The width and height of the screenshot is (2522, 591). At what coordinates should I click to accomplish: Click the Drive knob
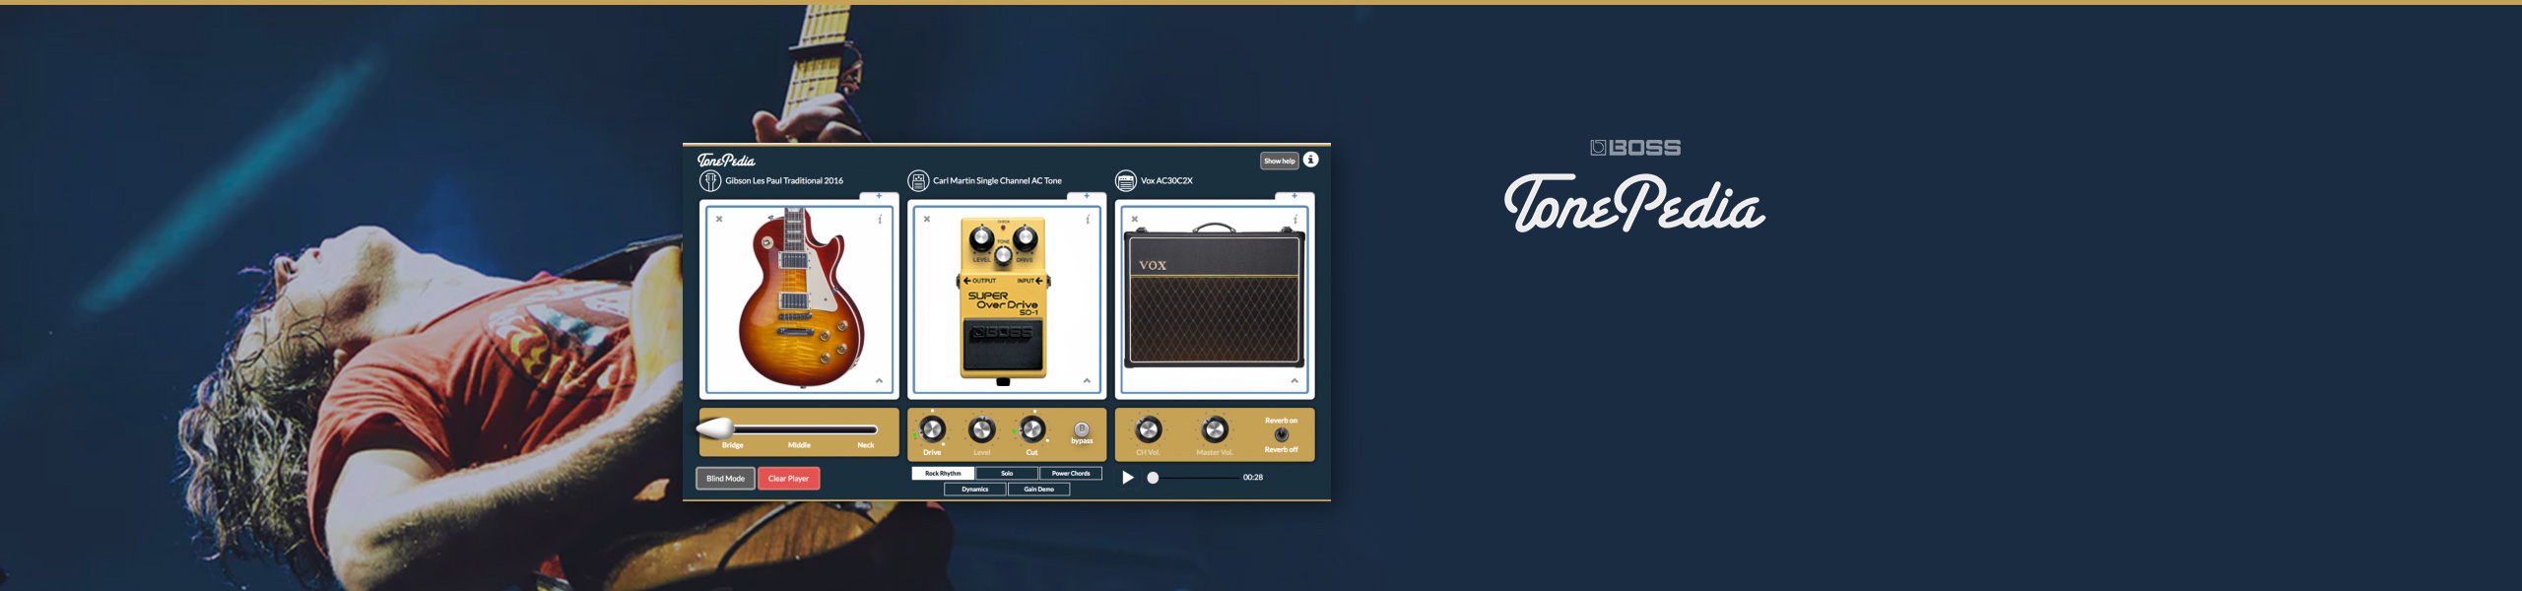[x=932, y=429]
